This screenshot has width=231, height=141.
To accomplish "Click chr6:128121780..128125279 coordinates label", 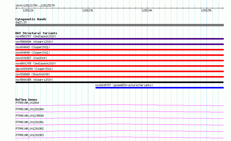I will tap(35, 5).
